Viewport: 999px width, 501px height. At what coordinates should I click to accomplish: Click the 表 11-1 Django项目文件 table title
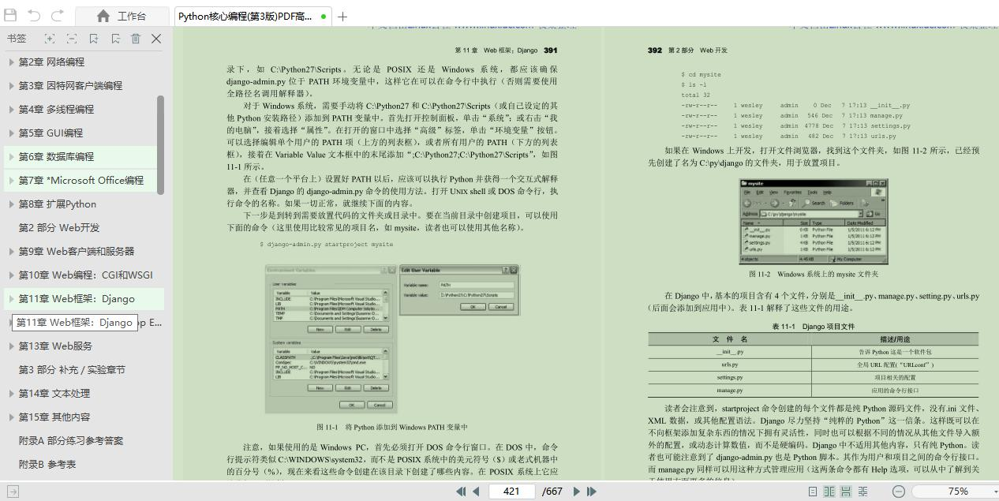813,326
